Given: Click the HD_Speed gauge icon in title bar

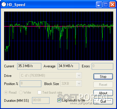Looking at the screenshot, I should point(4,4).
